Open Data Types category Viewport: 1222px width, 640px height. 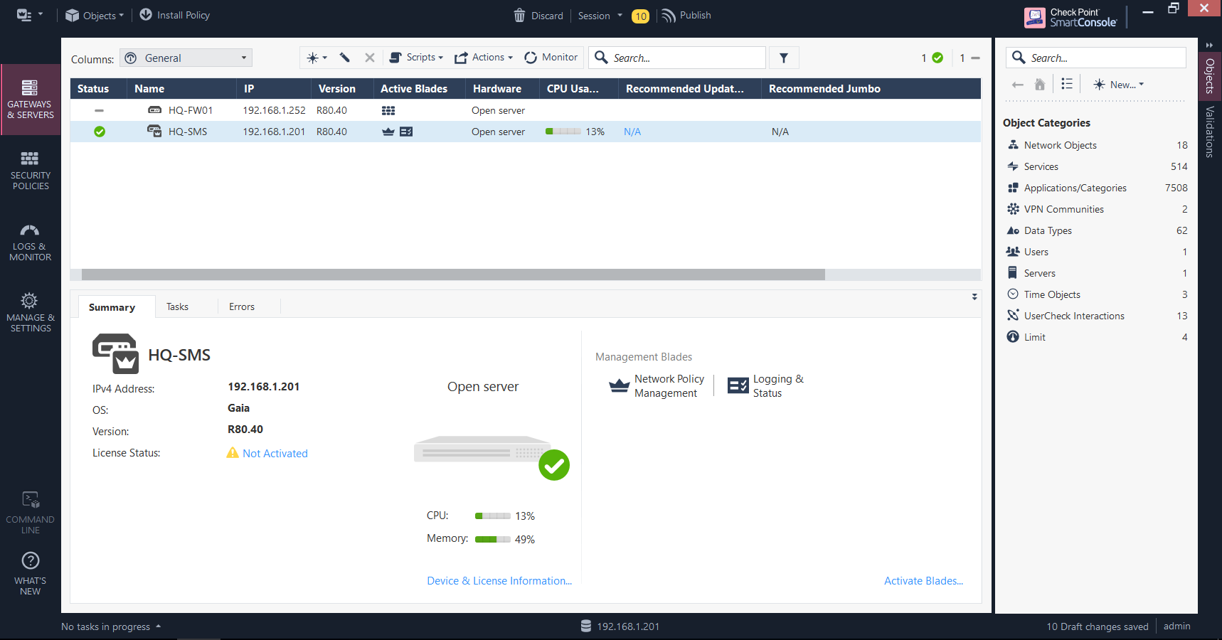point(1097,230)
